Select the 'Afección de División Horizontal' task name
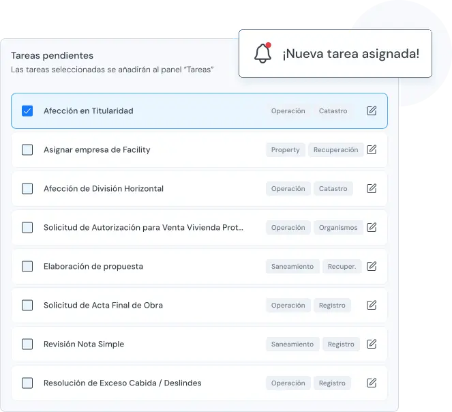Screen dimensions: 452x412 (x=104, y=189)
